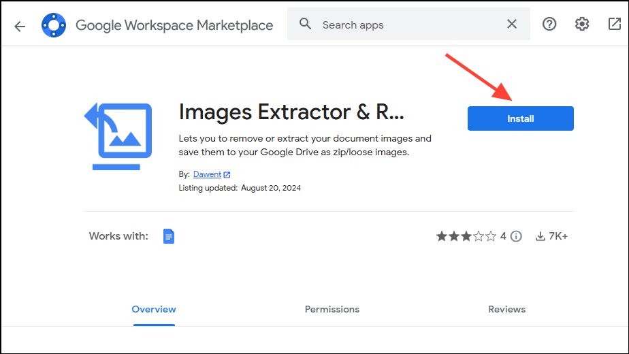Click the search magnifier icon
Viewport: 629px width, 354px height.
point(305,24)
